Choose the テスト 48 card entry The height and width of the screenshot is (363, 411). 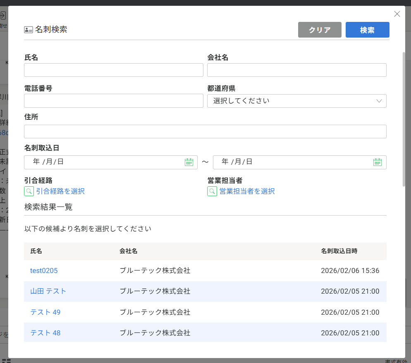click(45, 333)
